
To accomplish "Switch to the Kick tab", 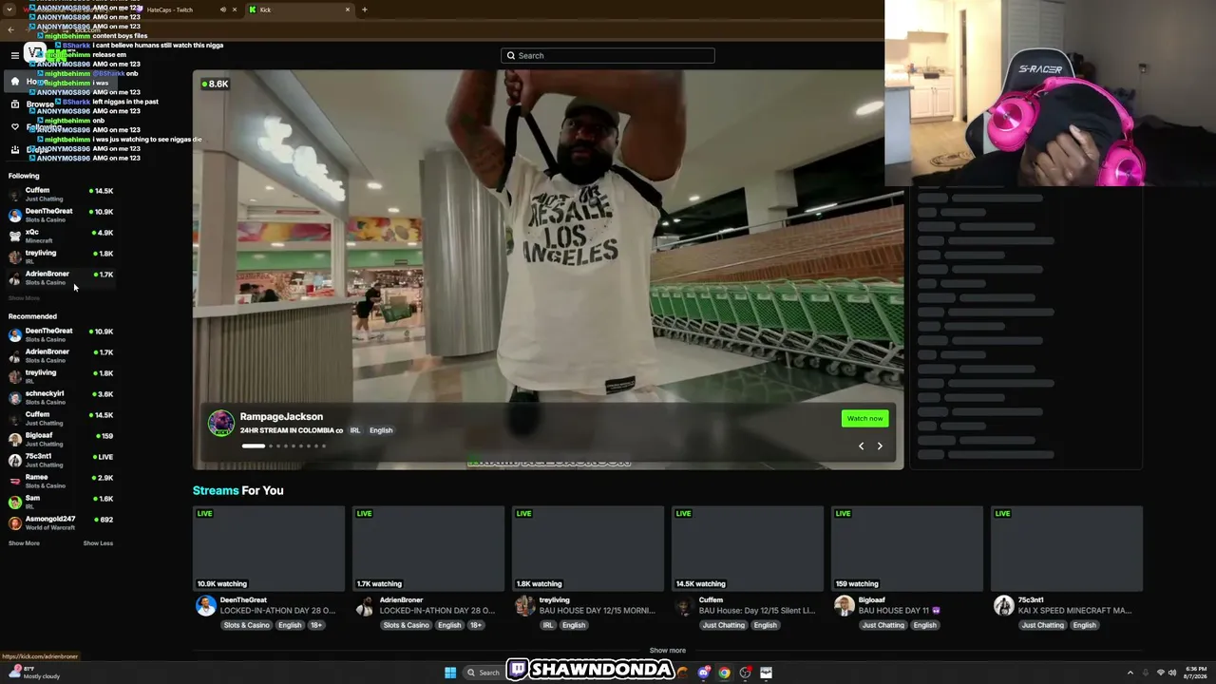I will (299, 9).
